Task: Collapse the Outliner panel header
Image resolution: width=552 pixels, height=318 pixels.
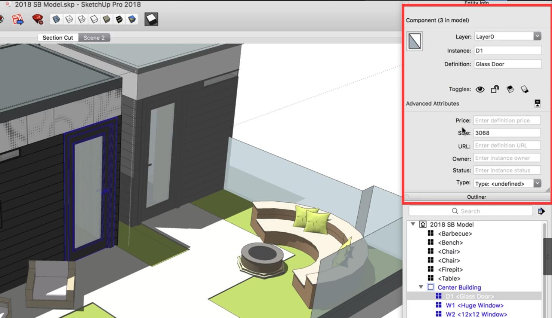Action: (x=476, y=197)
